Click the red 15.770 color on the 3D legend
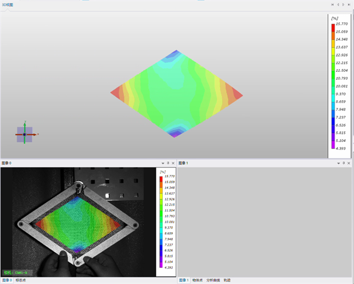Viewport: 354px width, 284px height. click(333, 28)
